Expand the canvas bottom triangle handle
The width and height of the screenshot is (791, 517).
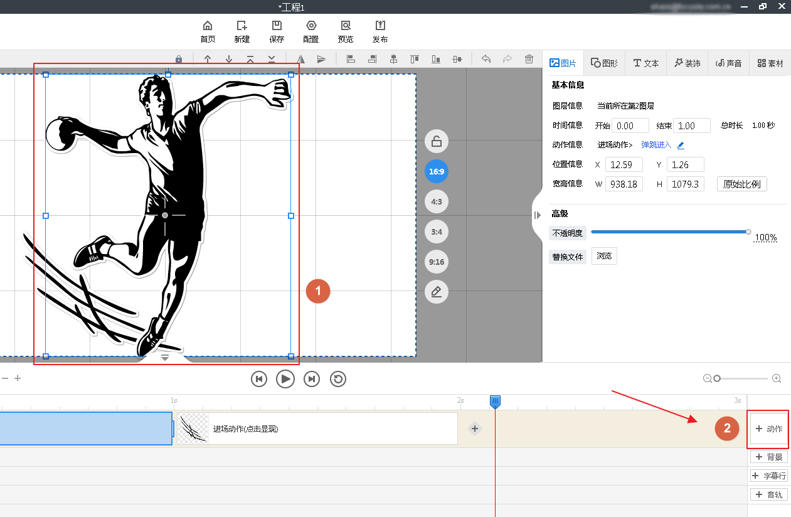[x=165, y=358]
